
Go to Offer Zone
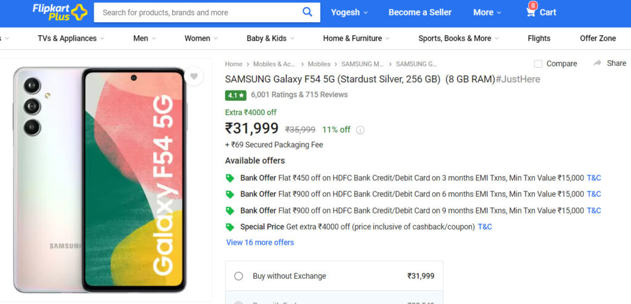click(x=598, y=39)
